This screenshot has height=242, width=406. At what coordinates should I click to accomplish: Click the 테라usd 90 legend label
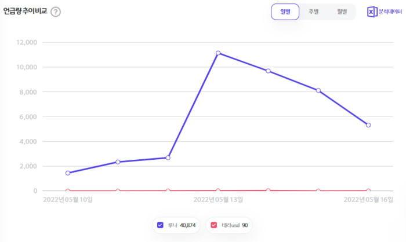point(234,225)
